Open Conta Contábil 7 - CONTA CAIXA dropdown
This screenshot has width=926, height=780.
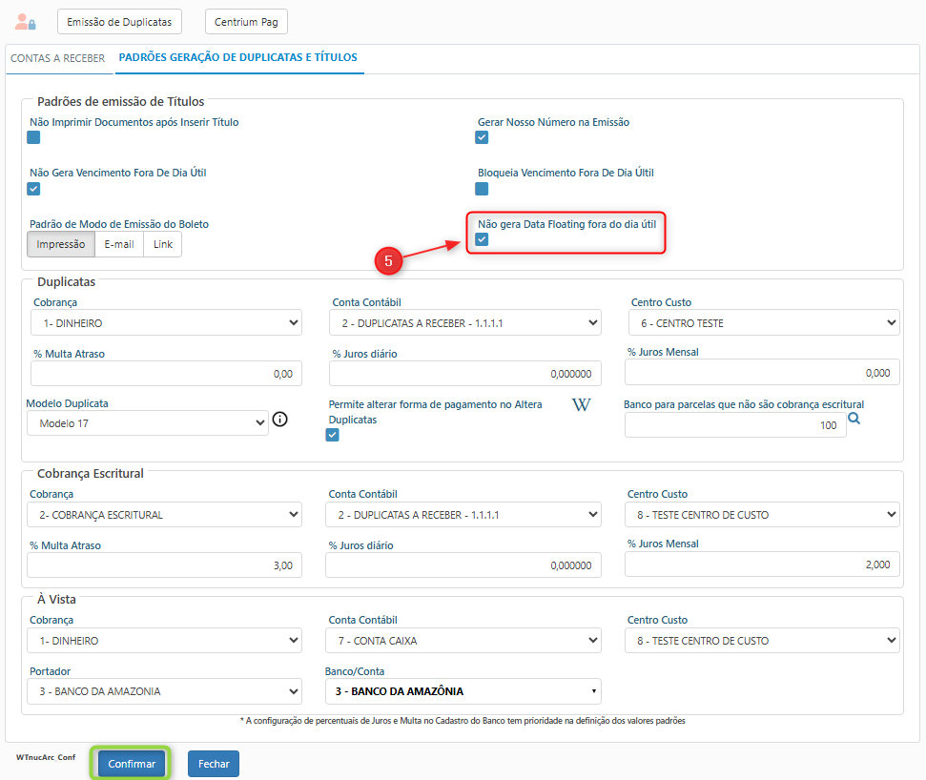click(x=463, y=641)
